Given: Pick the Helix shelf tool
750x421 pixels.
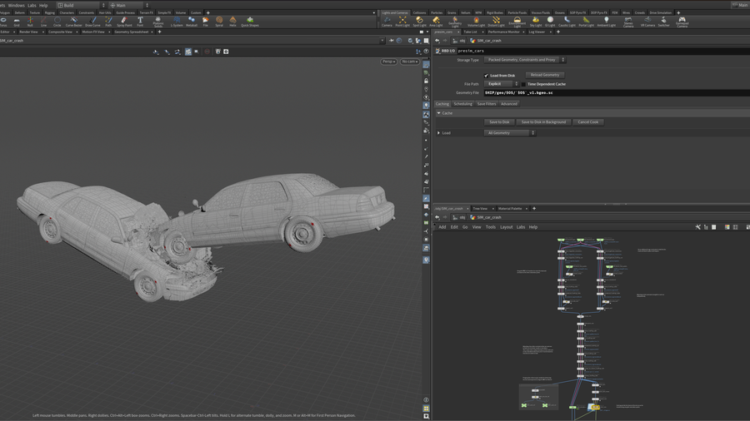Looking at the screenshot, I should coord(232,21).
